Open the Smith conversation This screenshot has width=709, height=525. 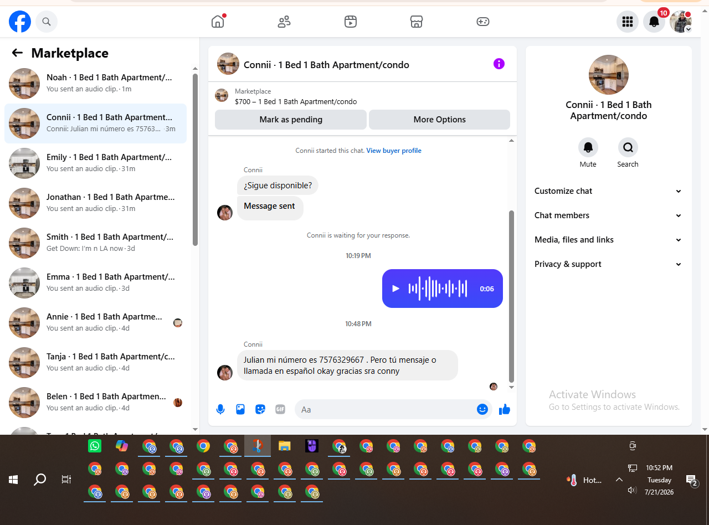pos(96,243)
